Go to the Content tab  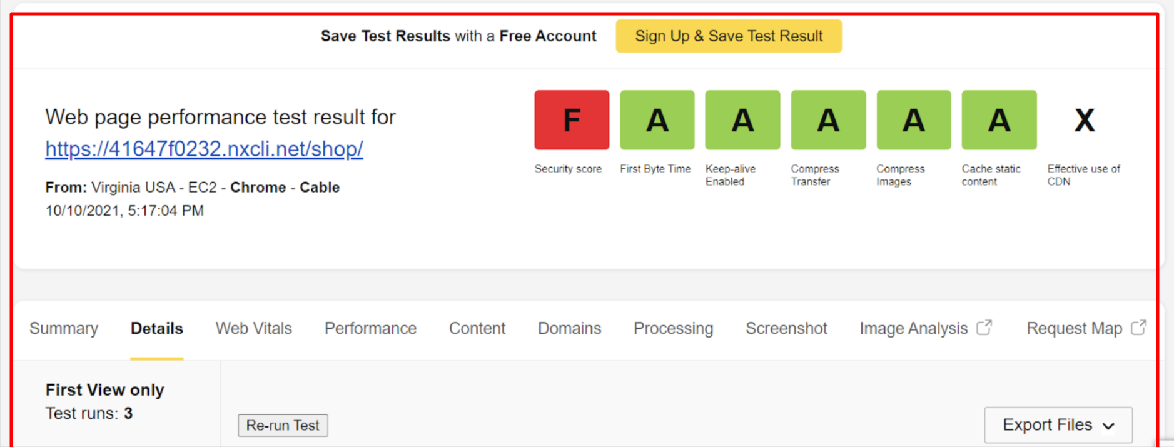477,329
